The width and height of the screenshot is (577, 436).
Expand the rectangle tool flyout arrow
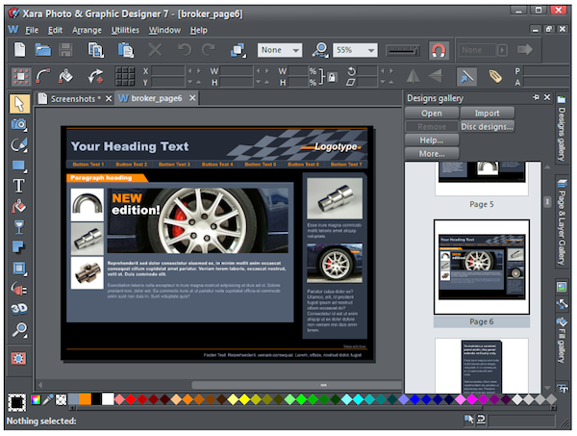26,171
